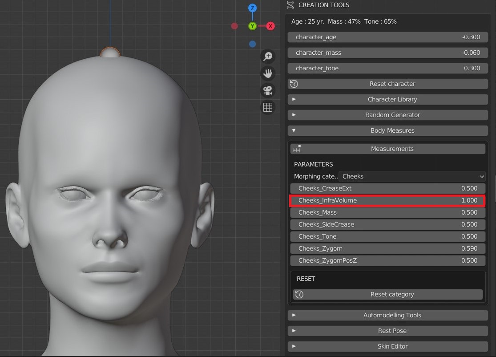The width and height of the screenshot is (496, 357).
Task: Toggle camera view icon
Action: (x=268, y=90)
